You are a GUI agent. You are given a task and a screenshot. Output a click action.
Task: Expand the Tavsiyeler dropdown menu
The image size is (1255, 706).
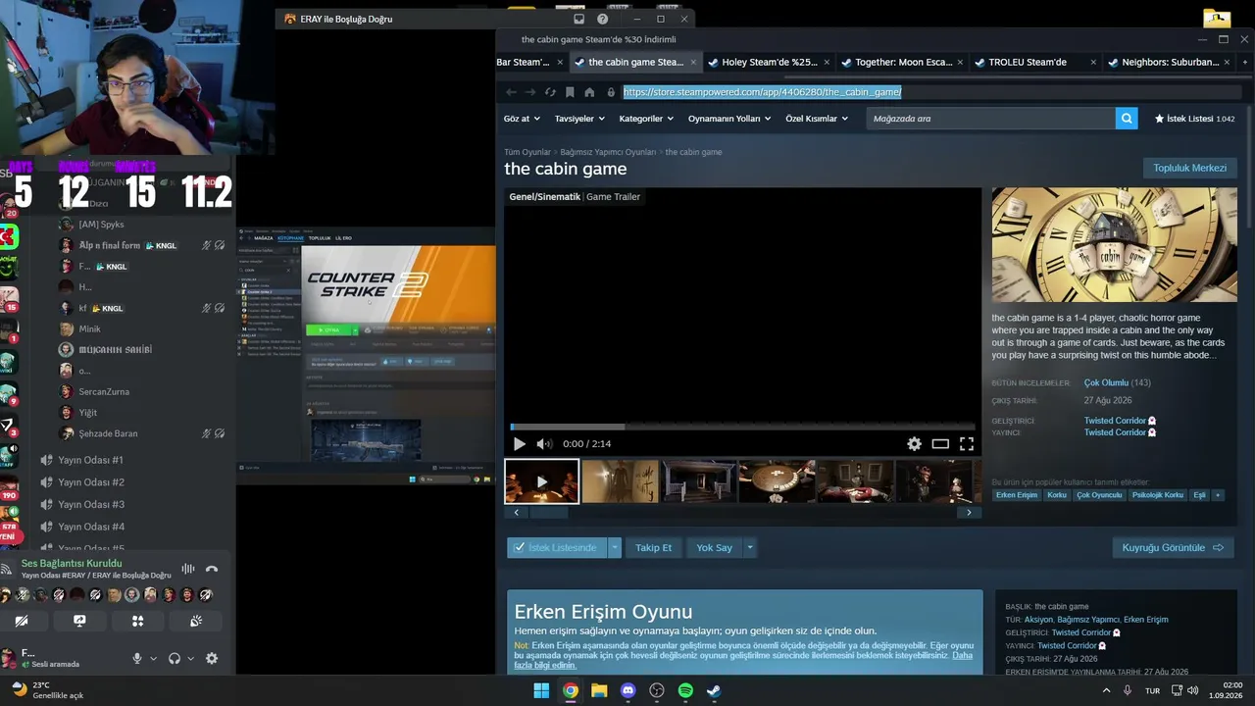click(579, 119)
